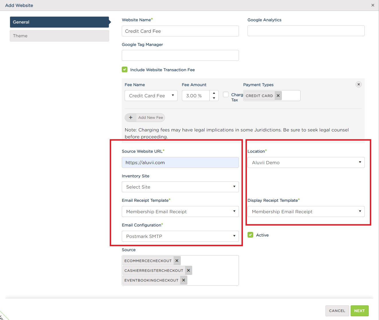Toggle the Active checkbox
The width and height of the screenshot is (379, 320).
[x=250, y=235]
